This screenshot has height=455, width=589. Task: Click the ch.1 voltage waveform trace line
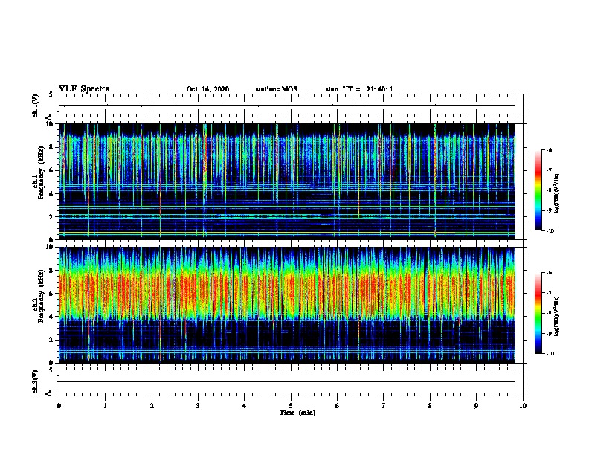tap(287, 106)
